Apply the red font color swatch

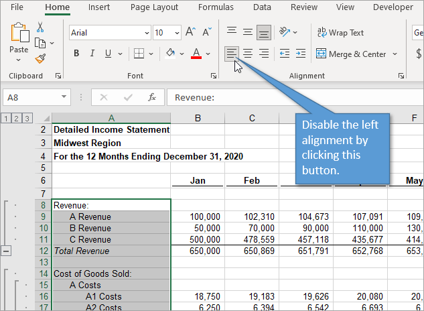click(x=196, y=54)
